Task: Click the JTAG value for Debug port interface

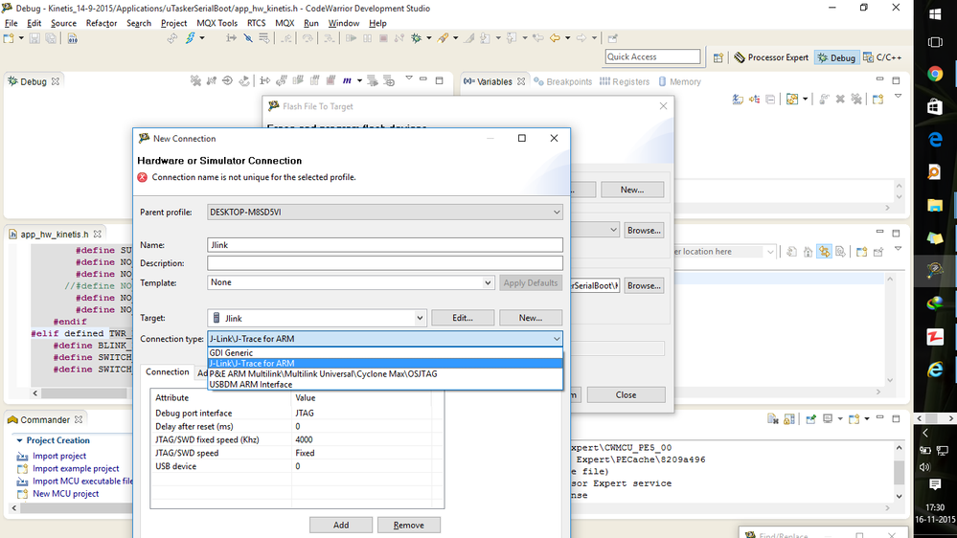Action: pos(305,413)
